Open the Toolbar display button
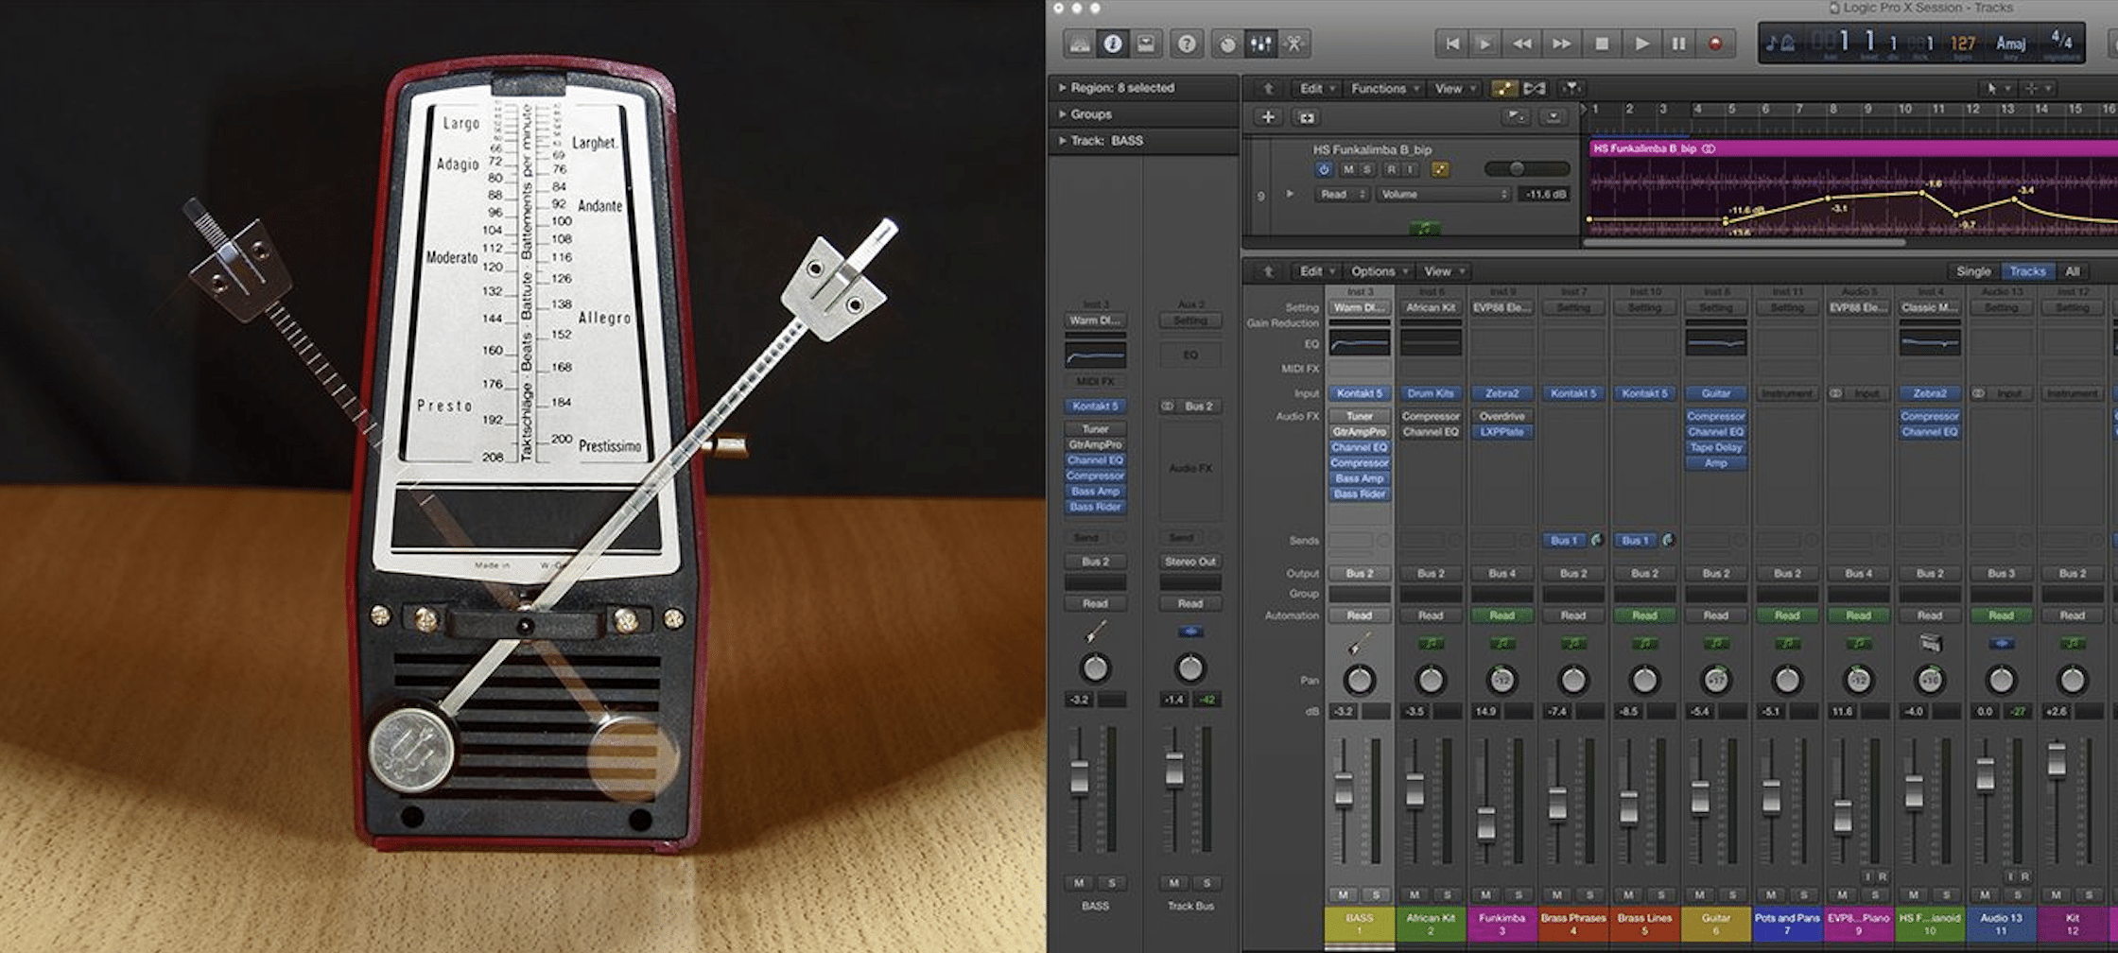Image resolution: width=2118 pixels, height=953 pixels. tap(1146, 43)
